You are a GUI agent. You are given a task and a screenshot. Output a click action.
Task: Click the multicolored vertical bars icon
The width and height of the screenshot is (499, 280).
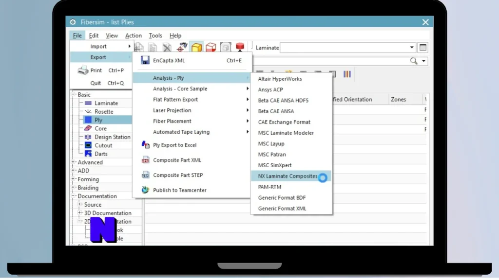(347, 74)
